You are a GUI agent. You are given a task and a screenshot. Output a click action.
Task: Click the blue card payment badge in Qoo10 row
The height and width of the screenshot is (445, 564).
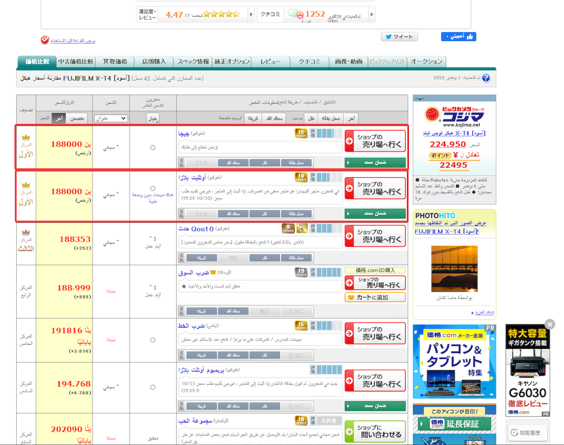202,258
